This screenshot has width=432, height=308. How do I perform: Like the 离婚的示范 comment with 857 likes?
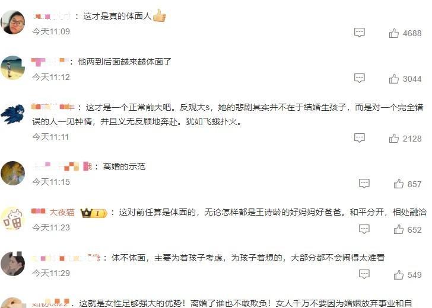pyautogui.click(x=398, y=184)
